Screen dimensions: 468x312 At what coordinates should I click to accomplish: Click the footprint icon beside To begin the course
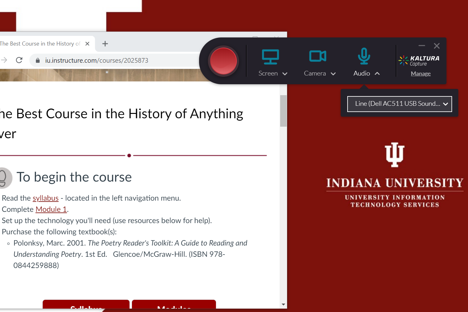[5, 178]
